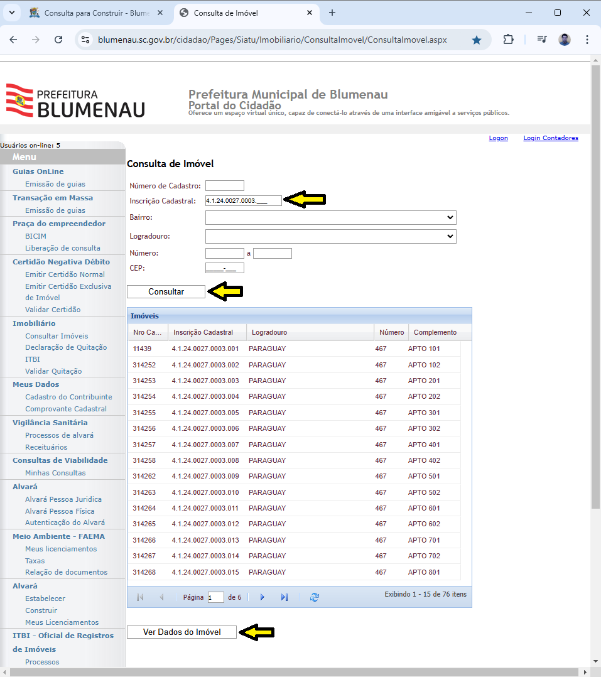Open the tab search chevron
Screen dimensions: 601x677
(x=11, y=13)
